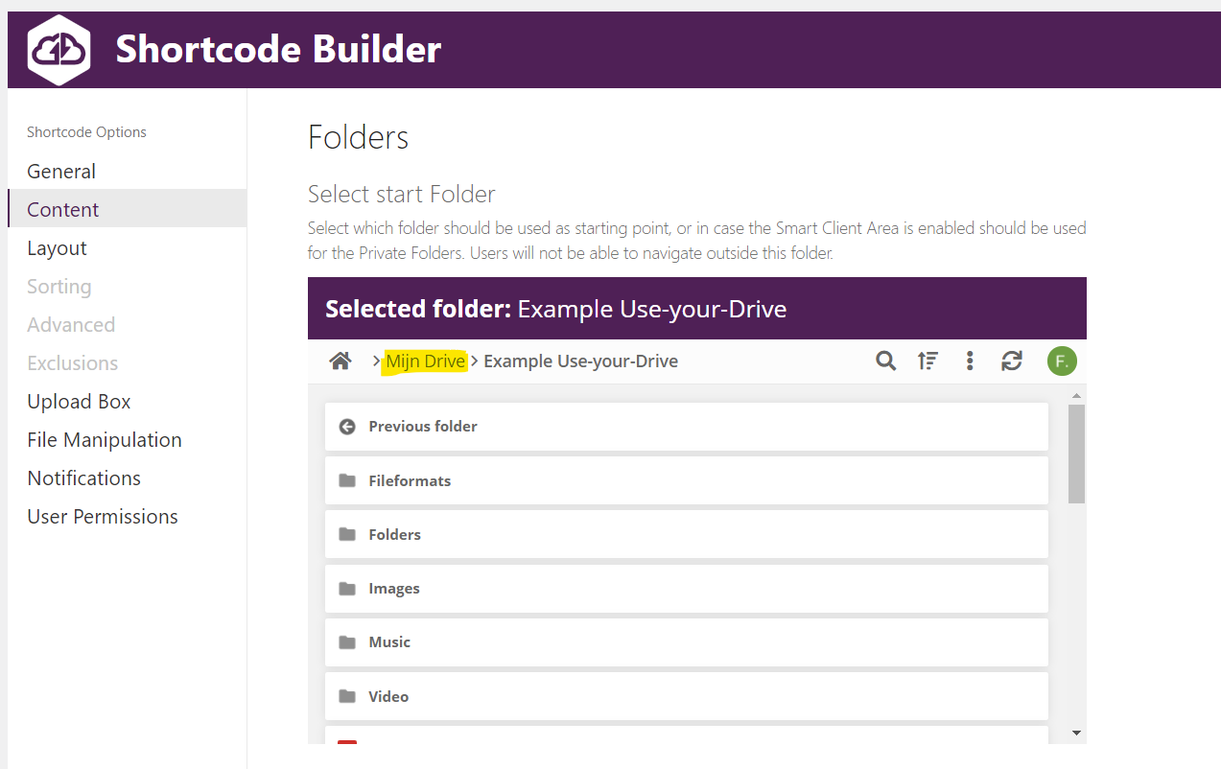
Task: Open the Upload Box settings
Action: (x=79, y=402)
